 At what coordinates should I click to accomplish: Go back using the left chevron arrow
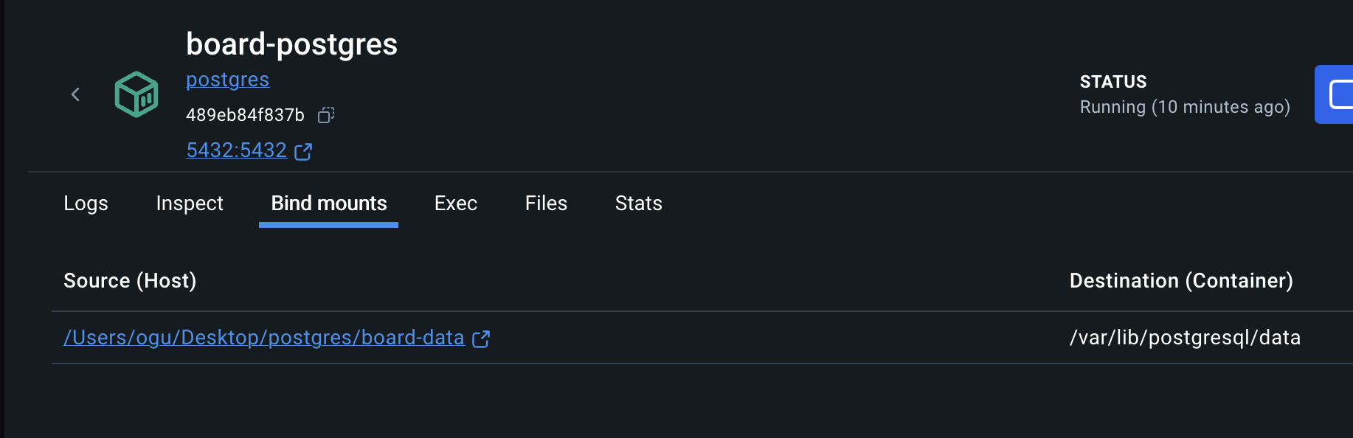tap(75, 94)
